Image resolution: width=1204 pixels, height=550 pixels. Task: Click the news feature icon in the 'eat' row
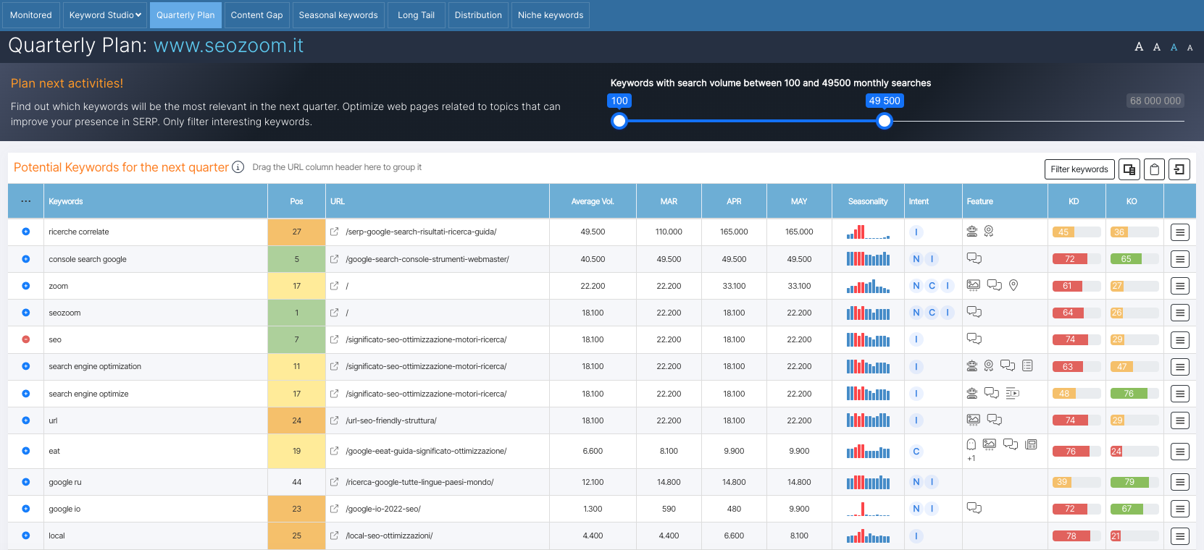coord(1032,444)
